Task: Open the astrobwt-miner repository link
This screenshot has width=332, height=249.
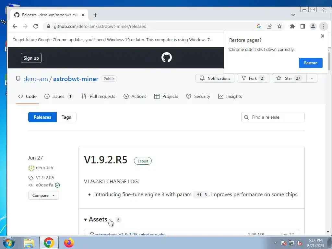Action: pyautogui.click(x=76, y=79)
